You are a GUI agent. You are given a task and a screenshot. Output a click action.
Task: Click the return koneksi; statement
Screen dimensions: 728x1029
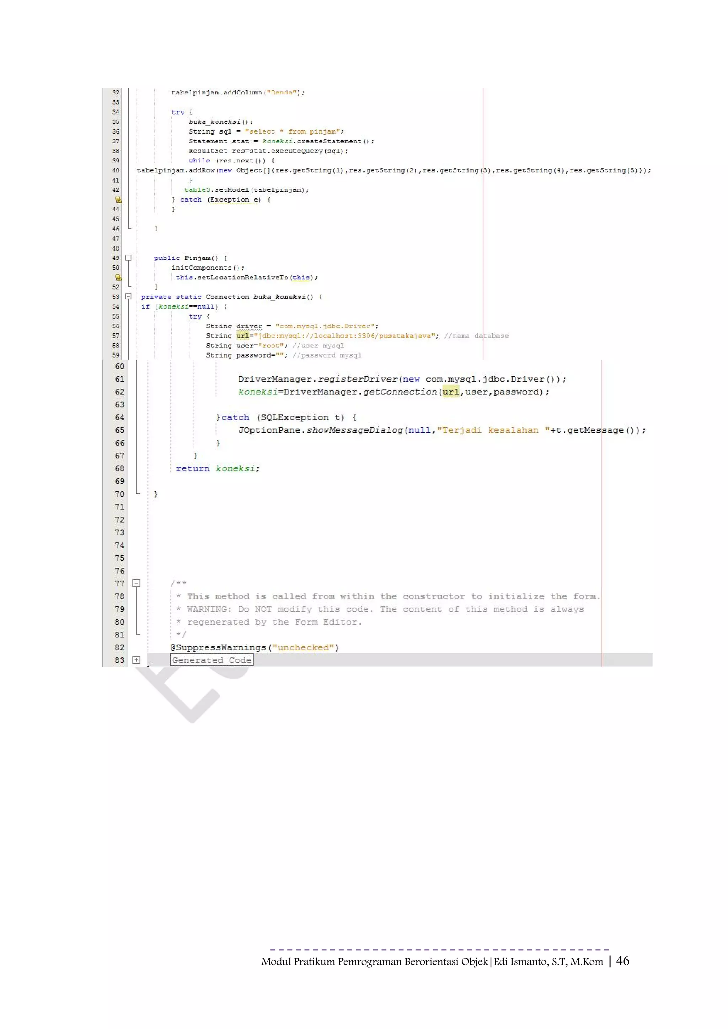tap(218, 469)
